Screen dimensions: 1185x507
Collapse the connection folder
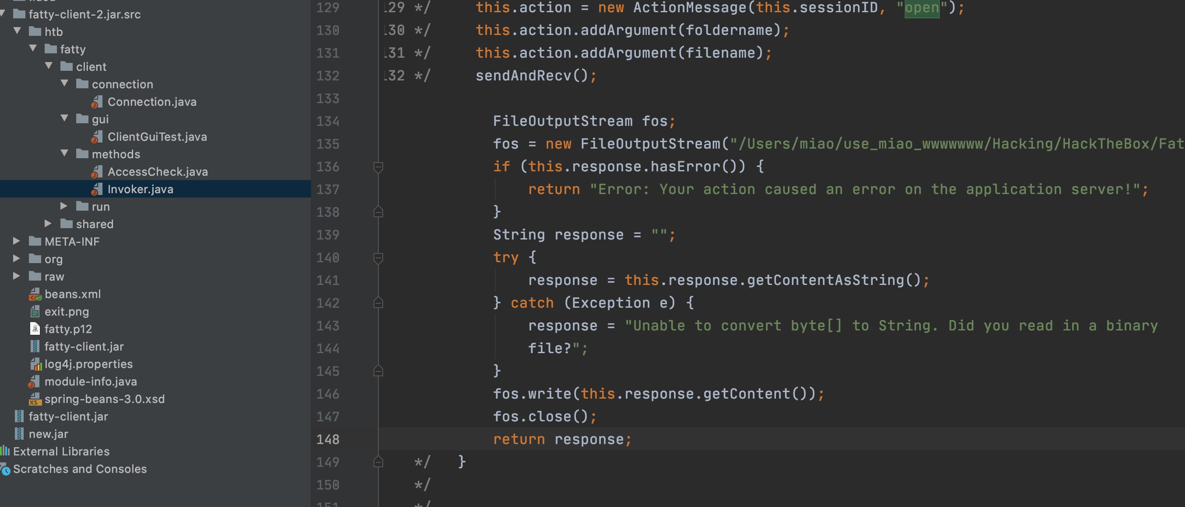pos(64,83)
